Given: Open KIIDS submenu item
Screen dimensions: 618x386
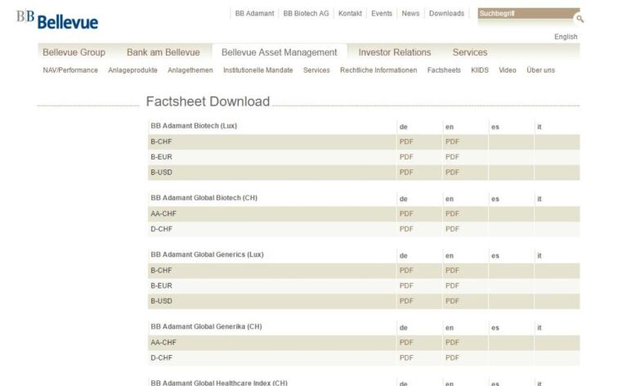Looking at the screenshot, I should (480, 70).
